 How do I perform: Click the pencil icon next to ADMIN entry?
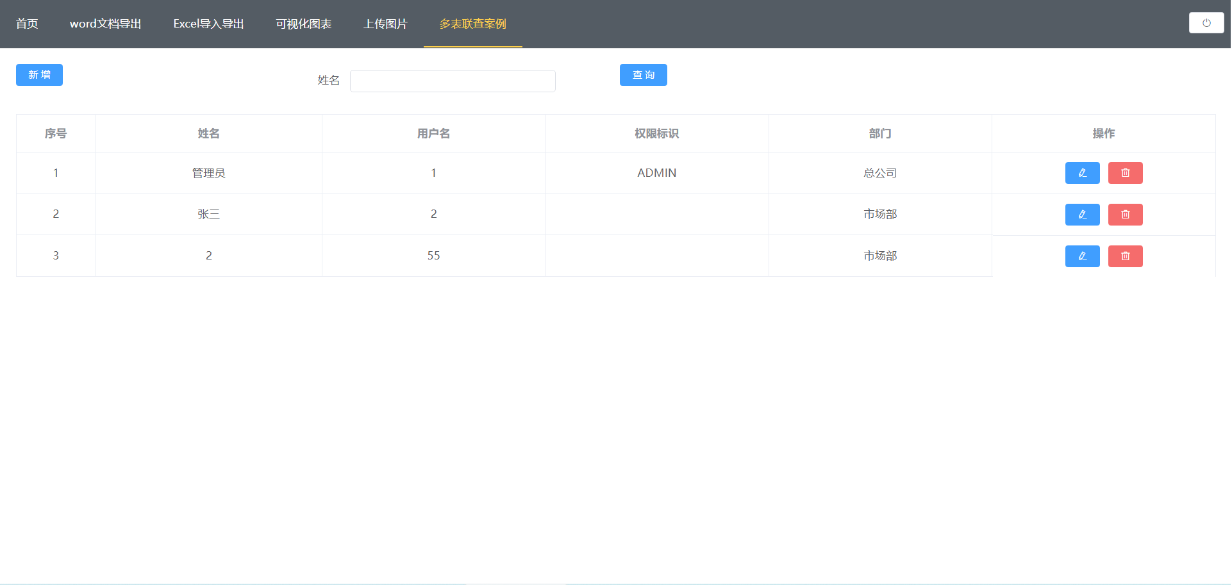pyautogui.click(x=1082, y=172)
